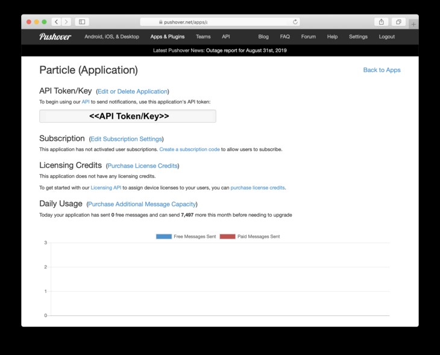Toggle the Safari sidebar button
This screenshot has width=440, height=355.
pyautogui.click(x=82, y=22)
